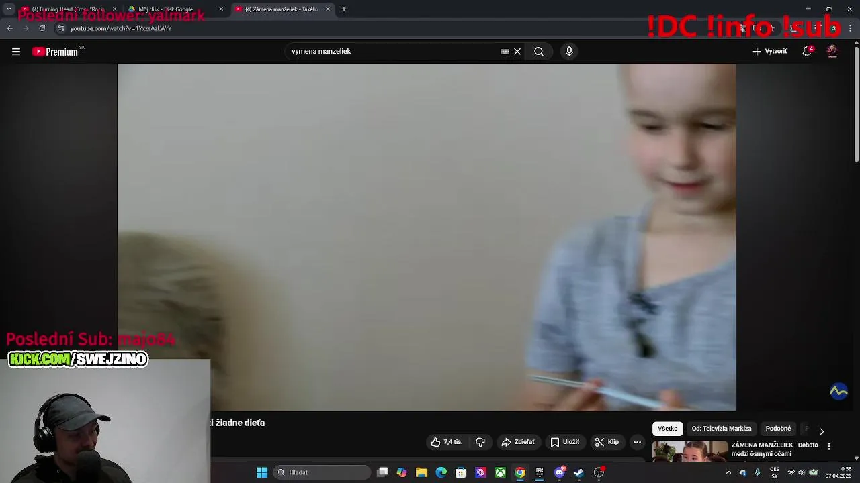Screen dimensions: 860x483
Task: Start voice search with microphone
Action: click(569, 52)
